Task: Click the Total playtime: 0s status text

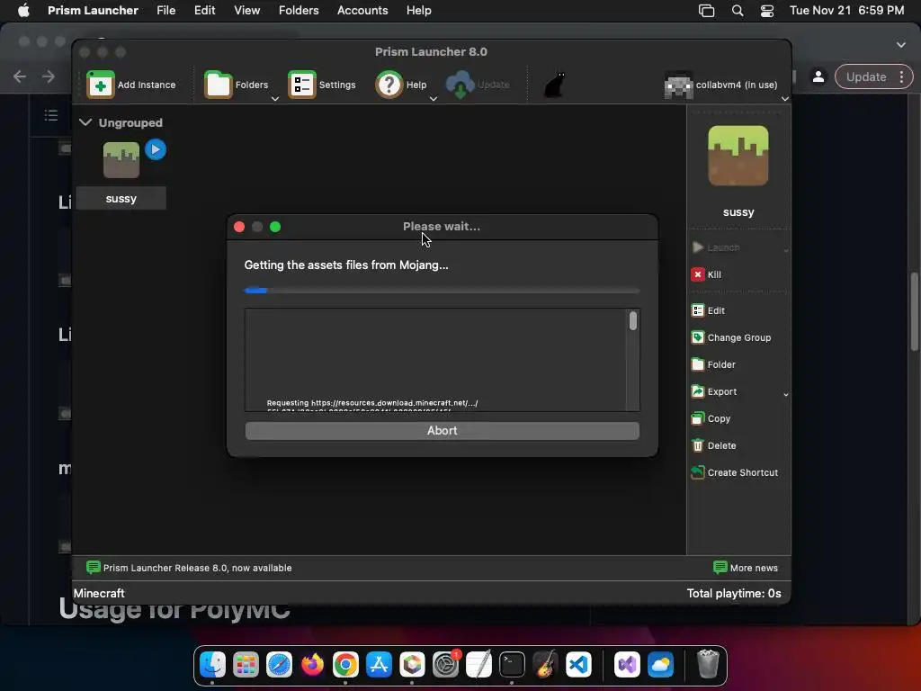Action: tap(734, 594)
